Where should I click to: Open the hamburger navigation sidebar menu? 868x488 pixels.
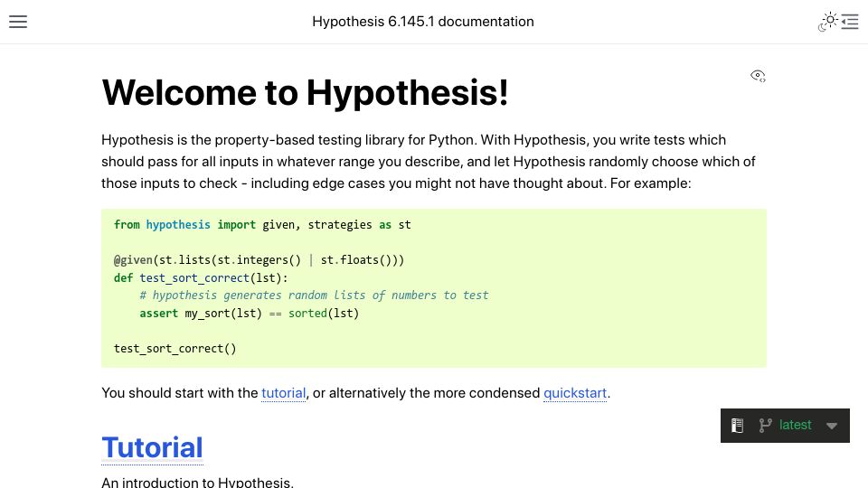18,22
